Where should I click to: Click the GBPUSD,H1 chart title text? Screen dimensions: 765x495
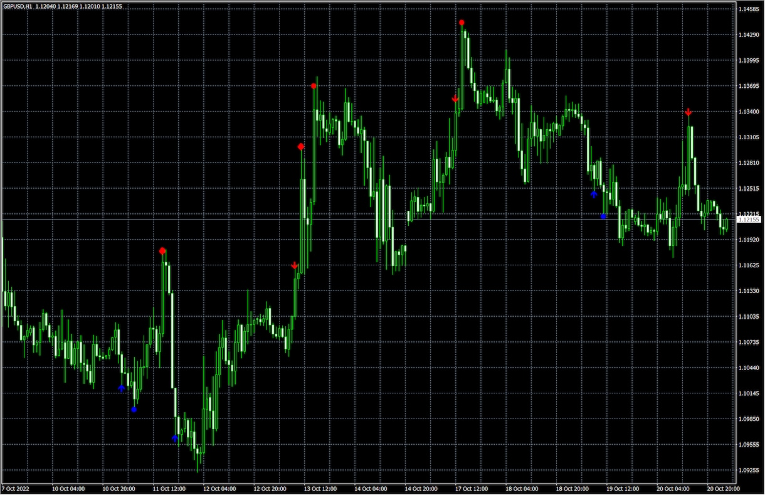pos(18,6)
